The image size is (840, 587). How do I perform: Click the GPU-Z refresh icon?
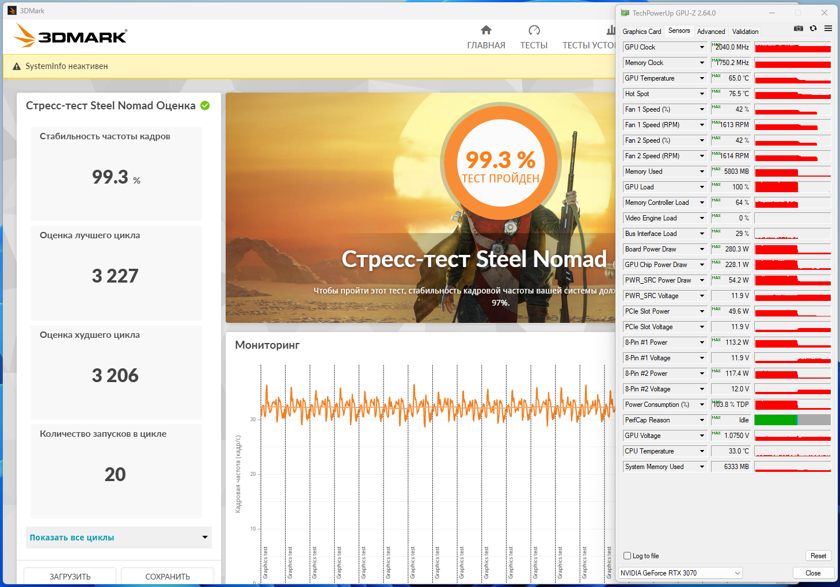pyautogui.click(x=813, y=28)
